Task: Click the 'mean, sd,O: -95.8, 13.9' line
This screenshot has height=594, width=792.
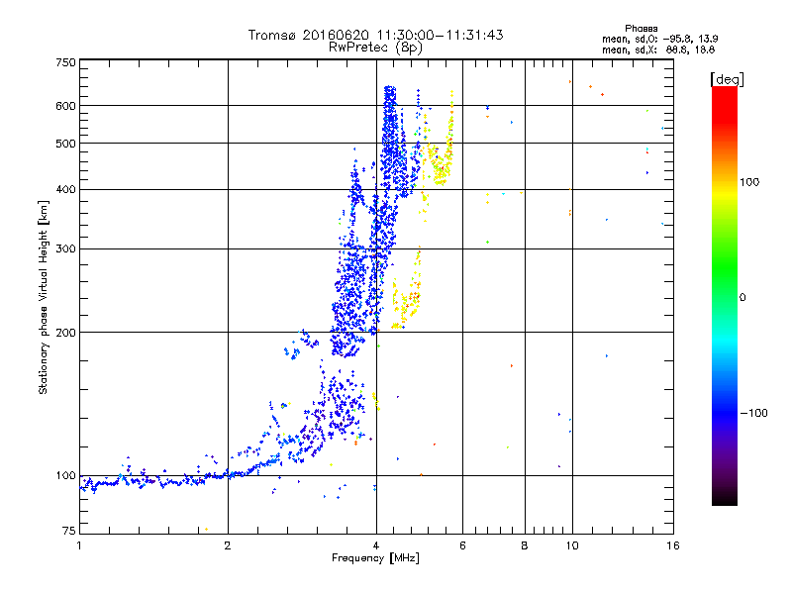Action: click(x=659, y=39)
